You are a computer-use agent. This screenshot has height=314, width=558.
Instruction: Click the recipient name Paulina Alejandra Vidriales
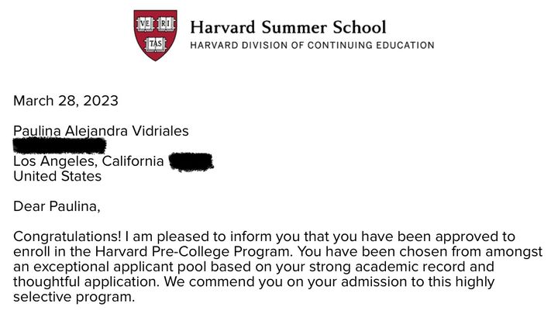(101, 131)
